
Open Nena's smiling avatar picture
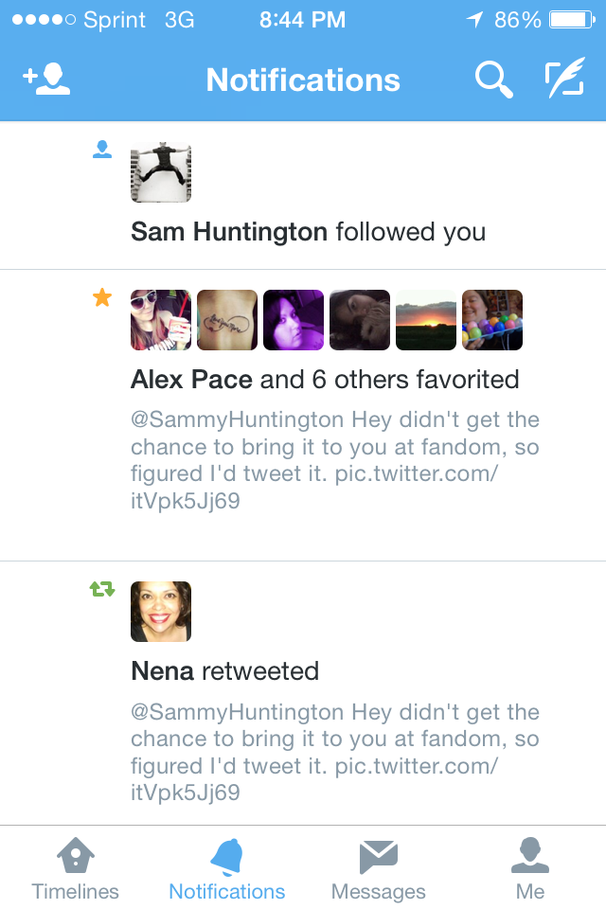pyautogui.click(x=161, y=612)
